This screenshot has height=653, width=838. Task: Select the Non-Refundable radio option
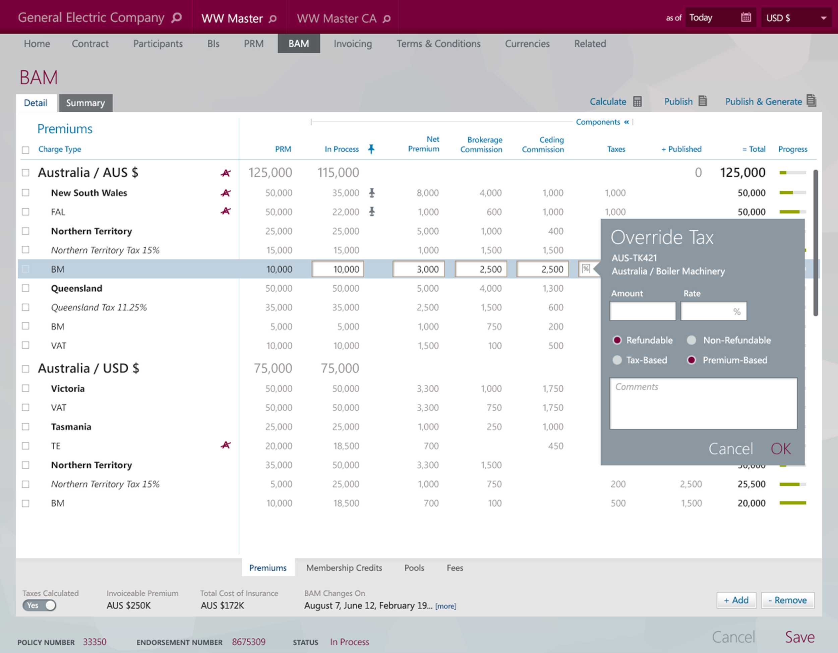(x=692, y=340)
